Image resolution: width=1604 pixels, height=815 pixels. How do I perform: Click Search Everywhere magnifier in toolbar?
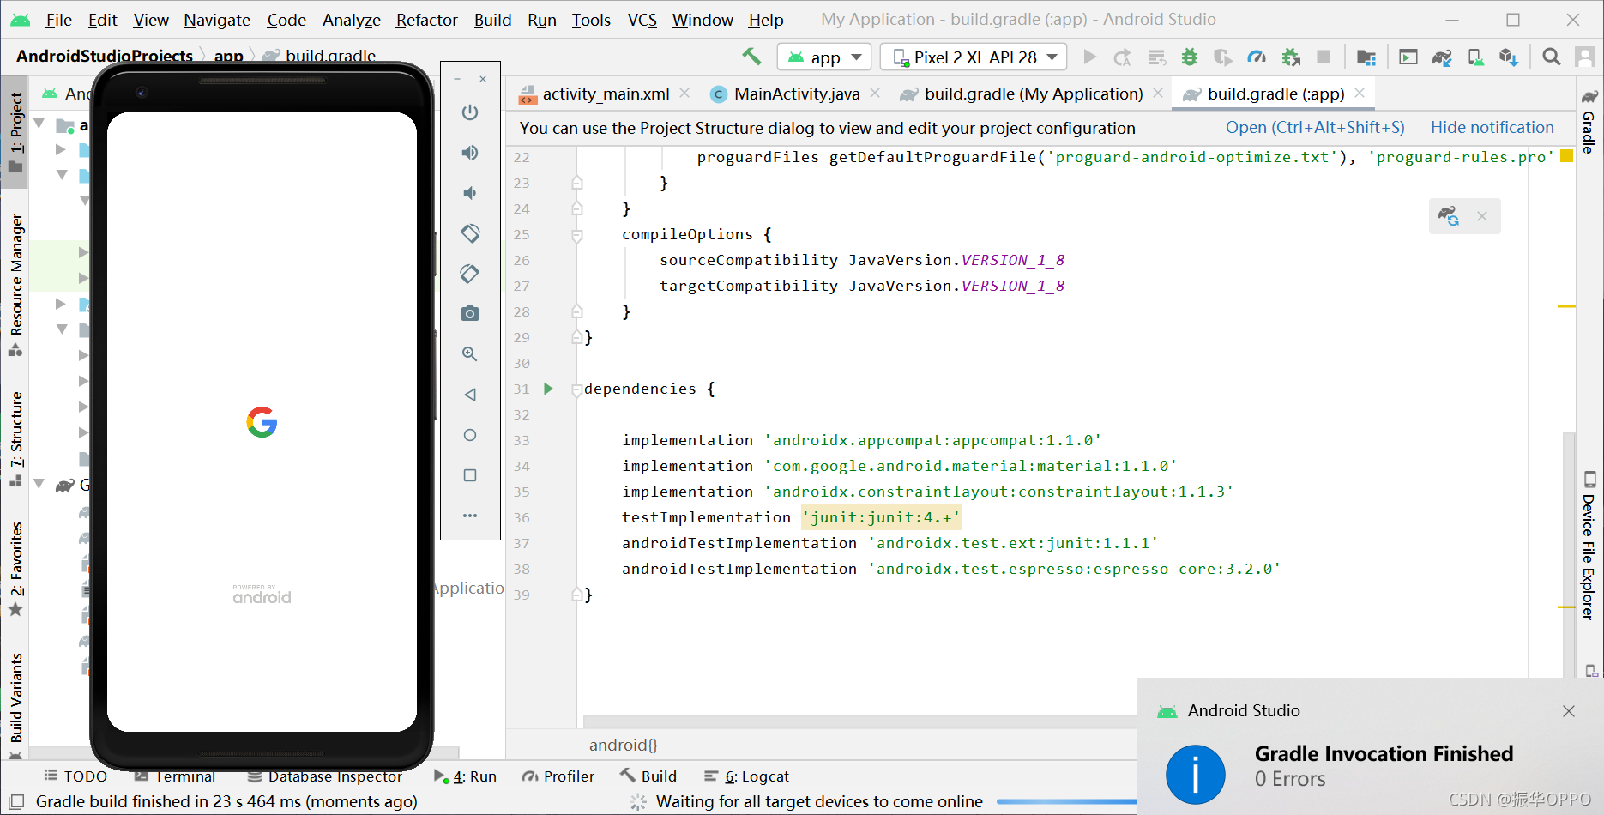[x=1551, y=57]
